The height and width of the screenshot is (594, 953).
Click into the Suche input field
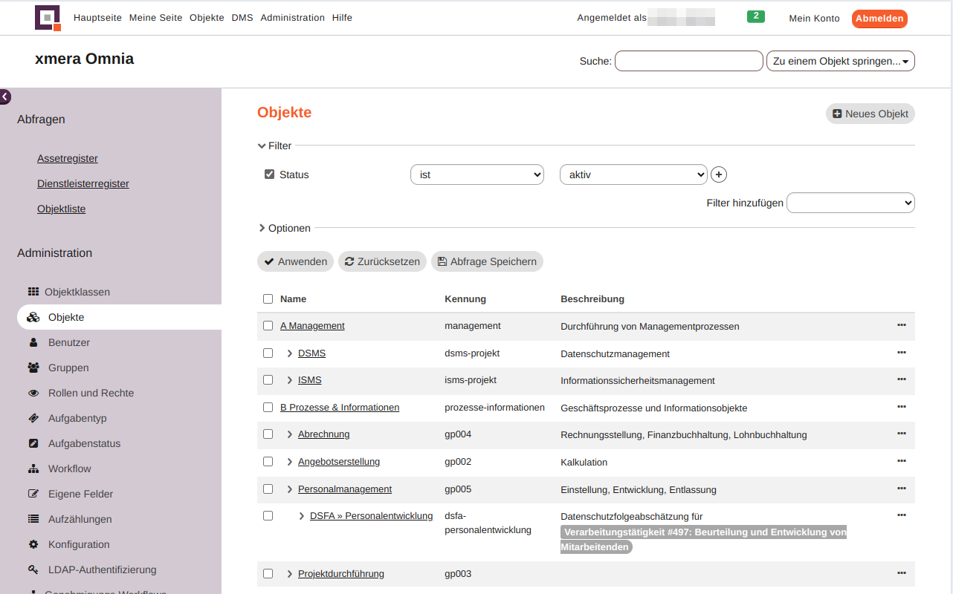pos(688,61)
